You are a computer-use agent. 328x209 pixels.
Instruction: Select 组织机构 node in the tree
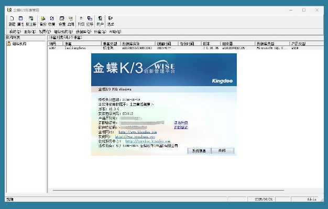(19, 43)
